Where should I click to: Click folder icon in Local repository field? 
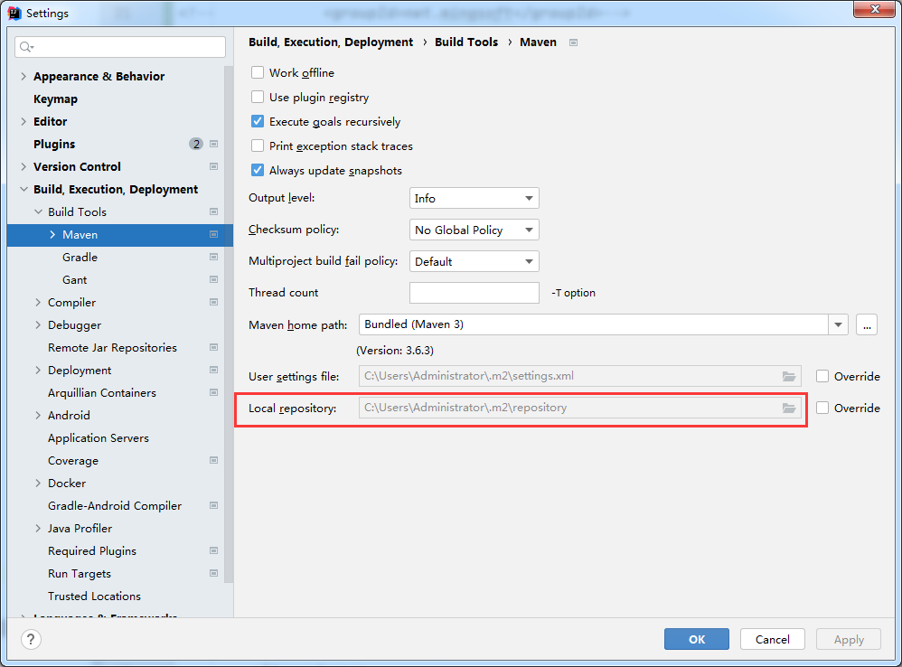789,408
